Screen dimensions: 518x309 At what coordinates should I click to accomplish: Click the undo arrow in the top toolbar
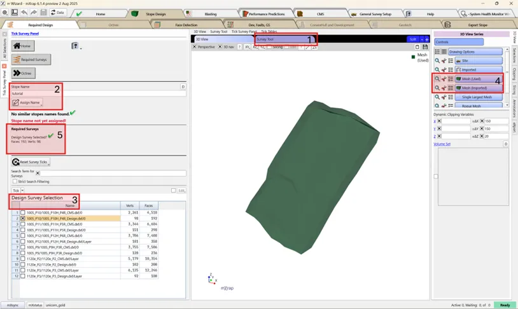pyautogui.click(x=24, y=13)
